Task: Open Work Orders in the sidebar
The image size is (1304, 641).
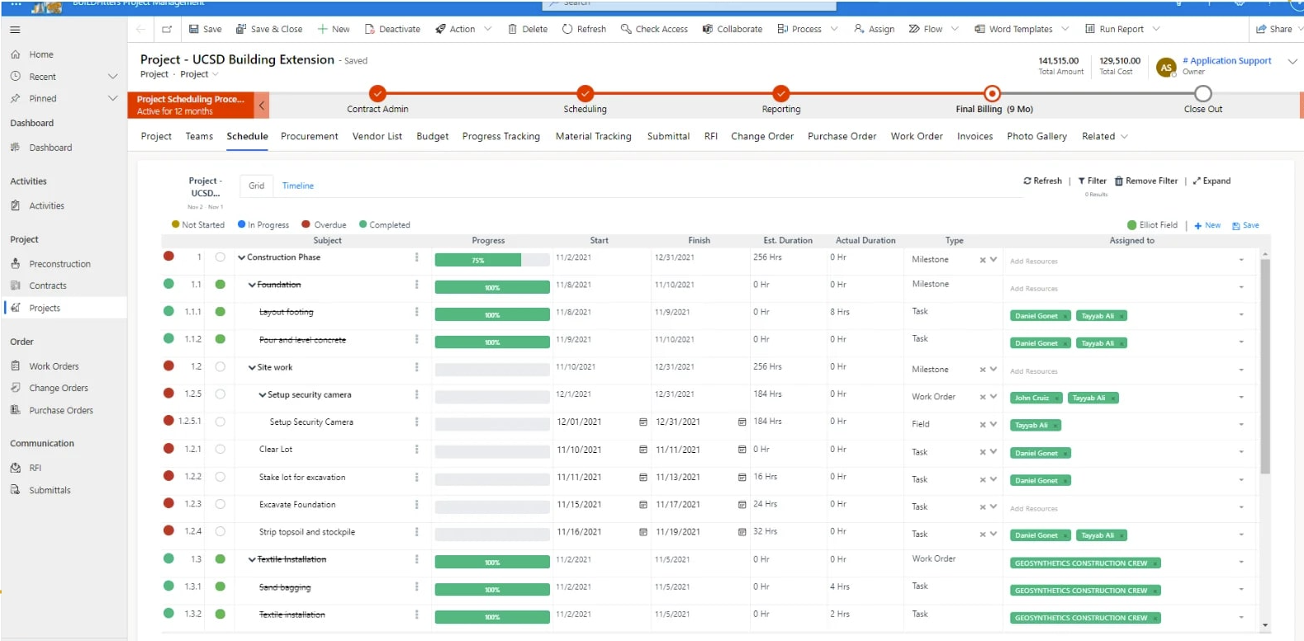Action: pos(54,366)
